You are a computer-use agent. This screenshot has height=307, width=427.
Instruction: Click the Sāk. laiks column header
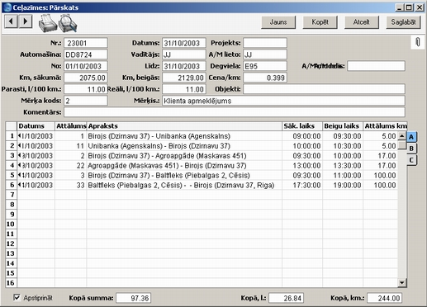coord(302,126)
